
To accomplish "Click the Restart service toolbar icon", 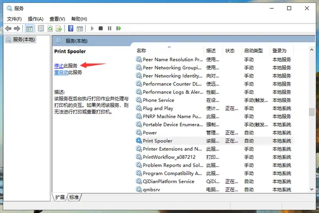I will (119, 28).
